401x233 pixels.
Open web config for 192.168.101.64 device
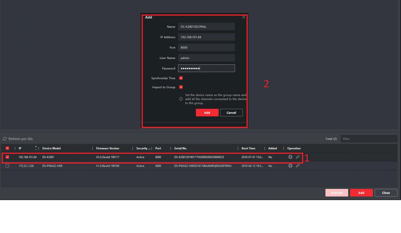coord(290,157)
